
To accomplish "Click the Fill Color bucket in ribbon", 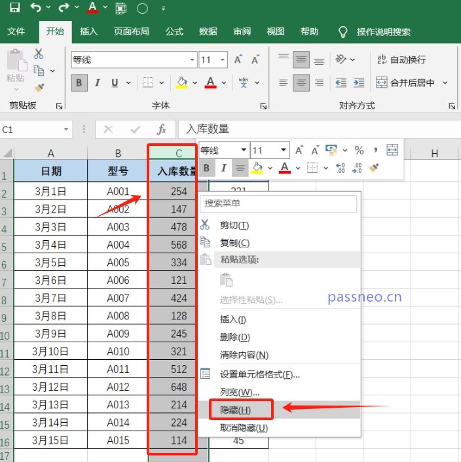I will 181,82.
